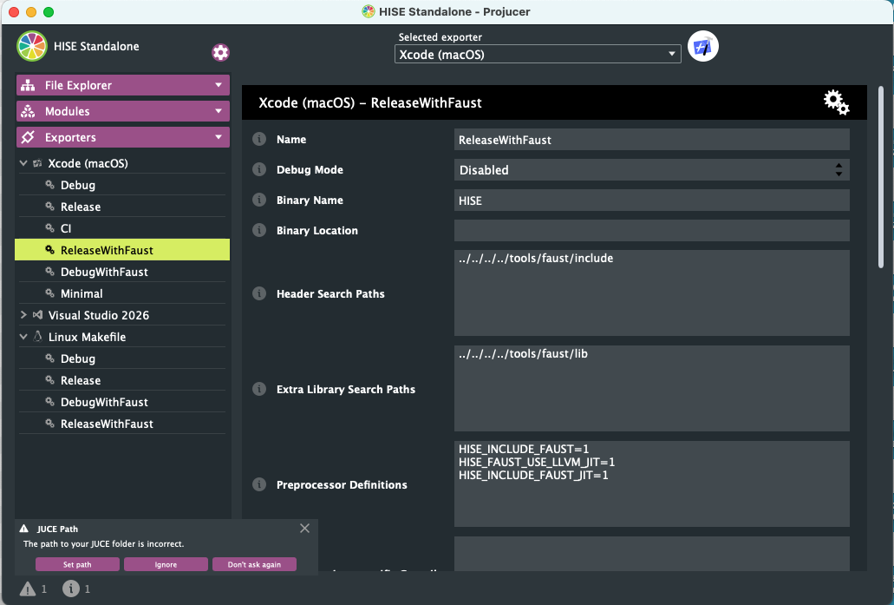The height and width of the screenshot is (605, 894).
Task: Expand the Visual Studio 2026 tree node
Action: pyautogui.click(x=23, y=315)
